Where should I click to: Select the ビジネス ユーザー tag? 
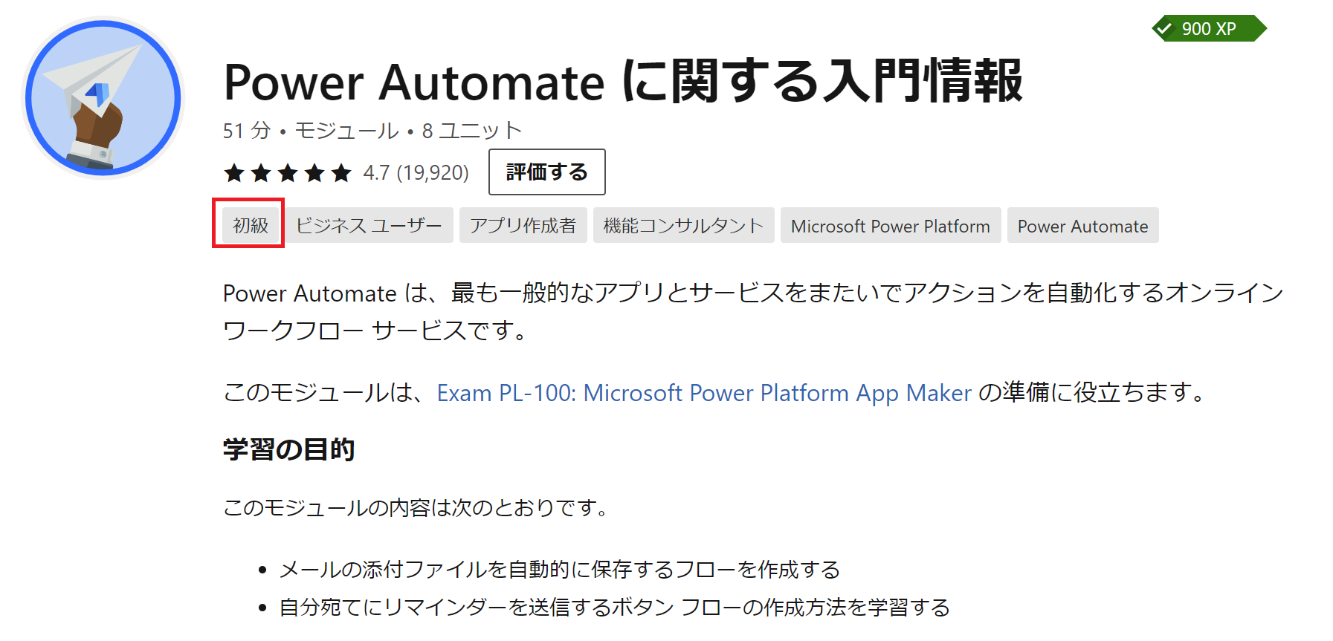click(x=369, y=225)
